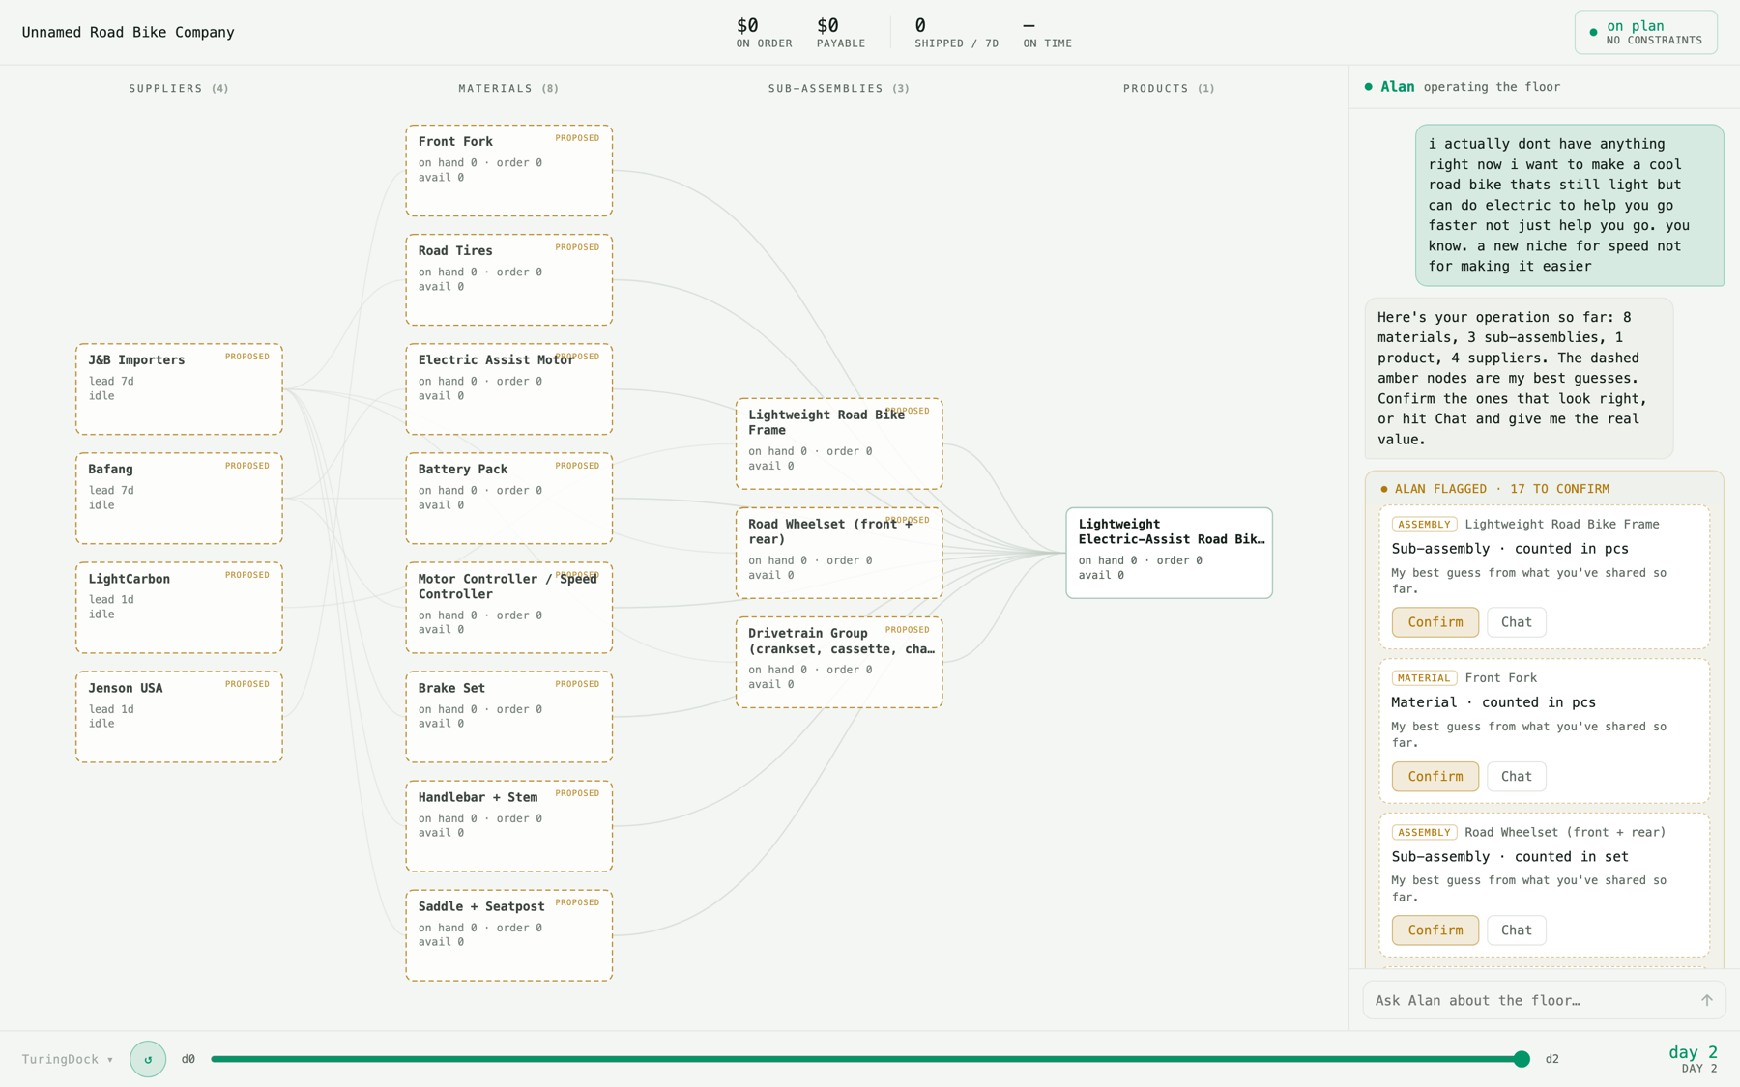Image resolution: width=1740 pixels, height=1087 pixels.
Task: Select the Road Tires material node
Action: pos(508,279)
